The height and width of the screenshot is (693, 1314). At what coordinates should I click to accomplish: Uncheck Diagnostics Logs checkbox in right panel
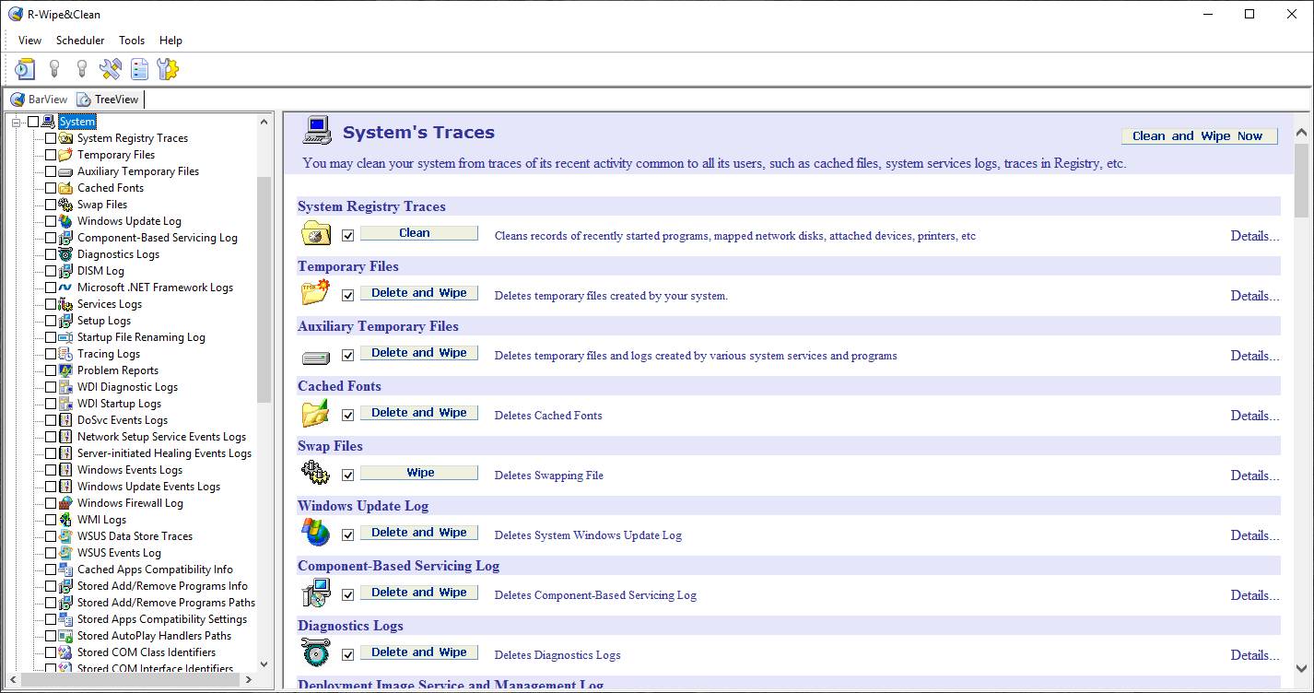[x=347, y=655]
